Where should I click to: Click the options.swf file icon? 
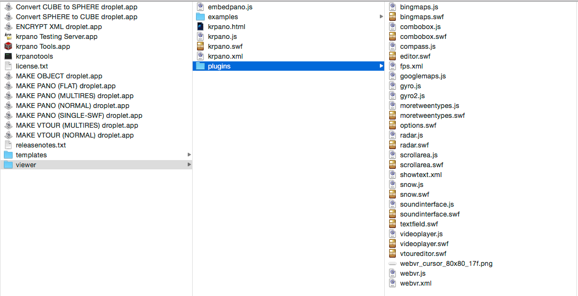(x=392, y=125)
